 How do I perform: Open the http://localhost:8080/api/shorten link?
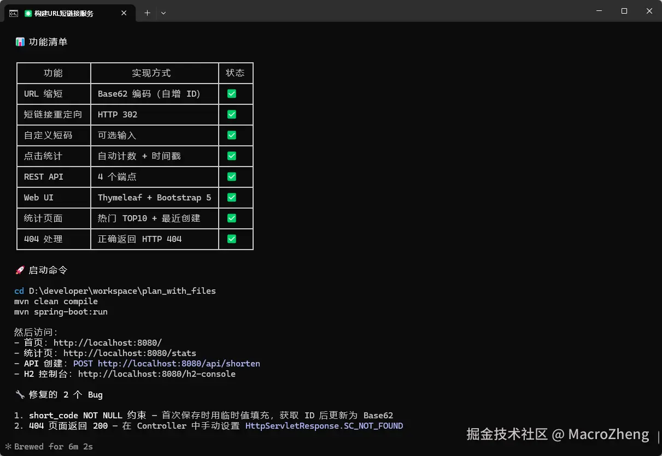click(179, 364)
